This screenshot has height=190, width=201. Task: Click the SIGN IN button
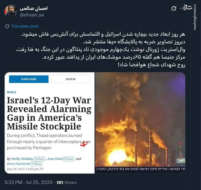coord(70,79)
